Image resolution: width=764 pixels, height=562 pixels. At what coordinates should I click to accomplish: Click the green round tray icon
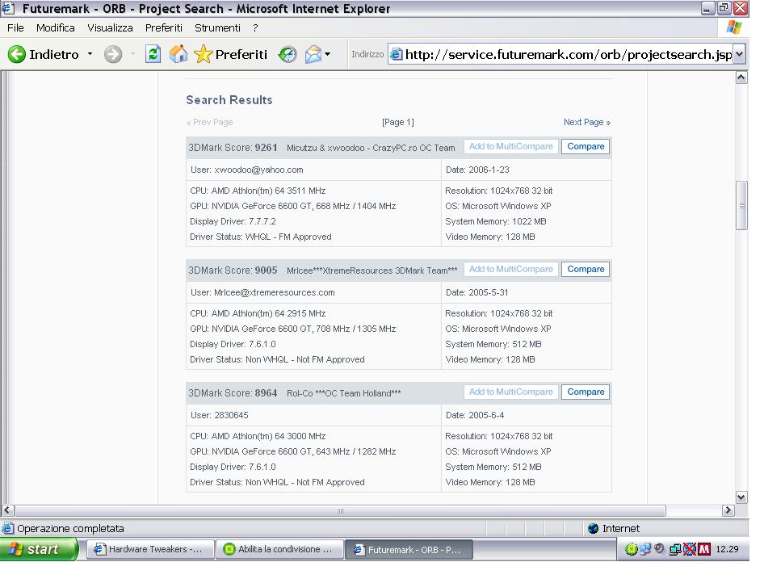click(x=632, y=549)
